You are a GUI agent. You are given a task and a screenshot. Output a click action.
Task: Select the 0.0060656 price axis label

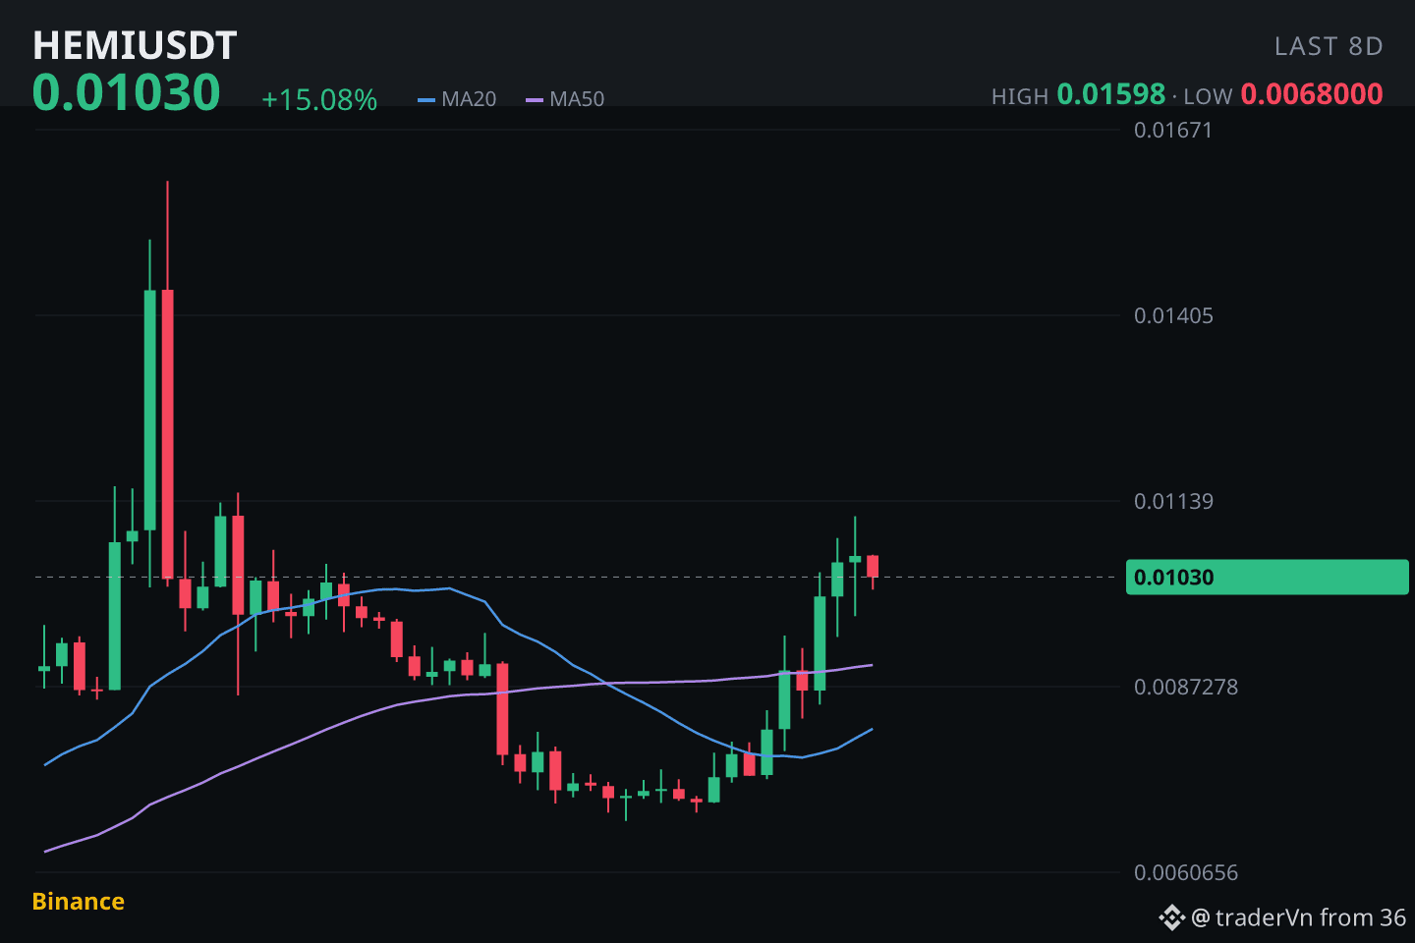pos(1186,872)
